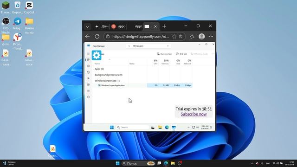This screenshot has height=167, width=297.
Task: Focus the apponfly URL address bar
Action: click(141, 36)
